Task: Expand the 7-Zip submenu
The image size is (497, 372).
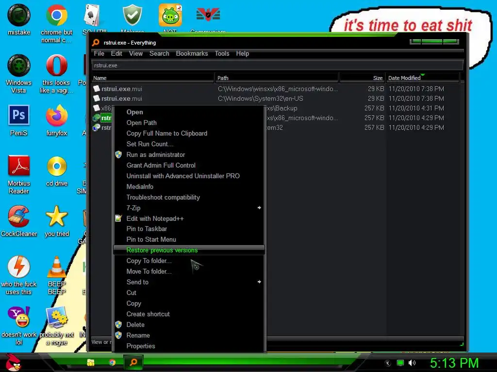Action: [189, 208]
